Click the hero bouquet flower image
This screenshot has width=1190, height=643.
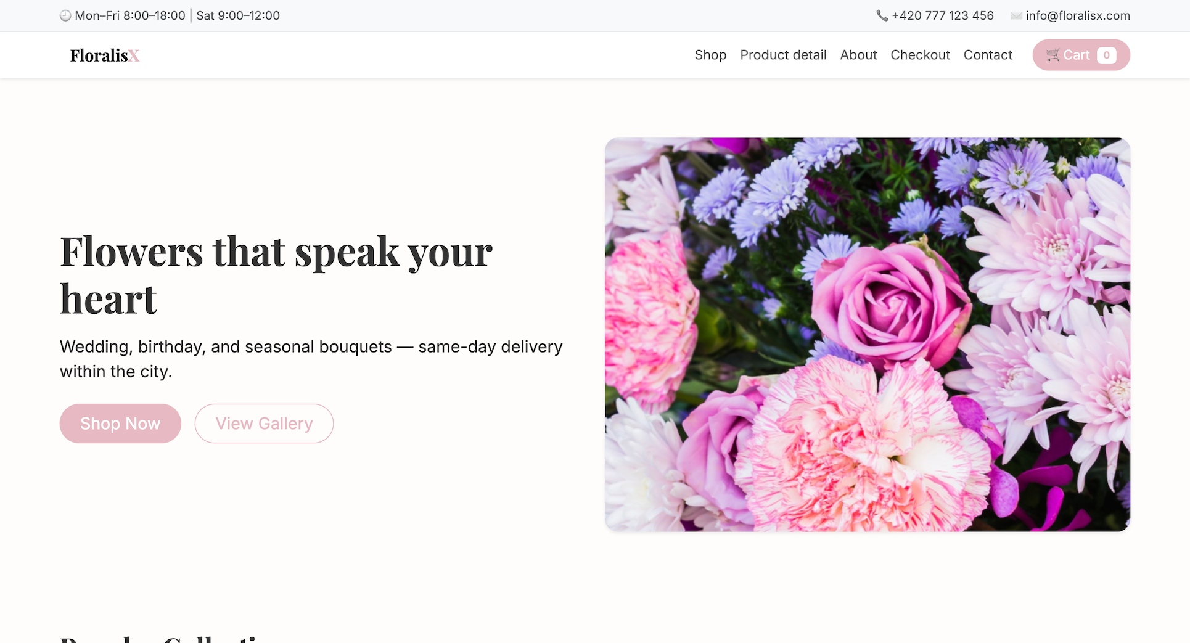tap(867, 334)
